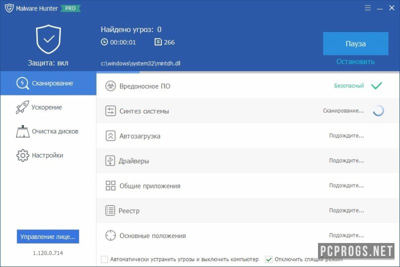Screen dimensions: 400x267
Task: Click the Подождите... status in Реестр row
Action: (x=346, y=210)
